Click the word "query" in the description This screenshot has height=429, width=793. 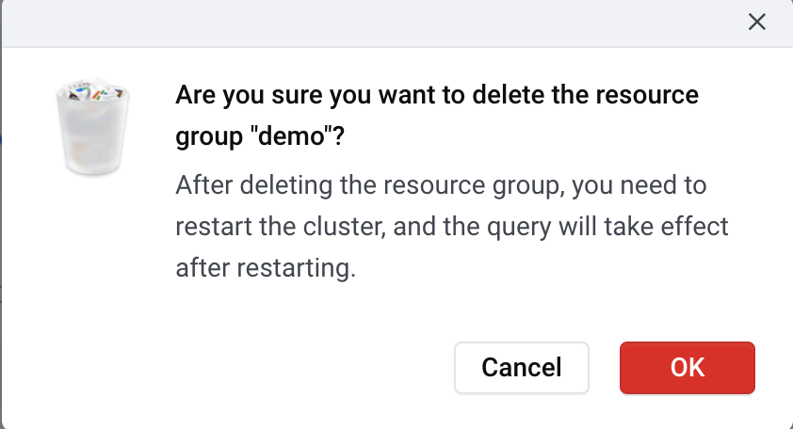(519, 228)
